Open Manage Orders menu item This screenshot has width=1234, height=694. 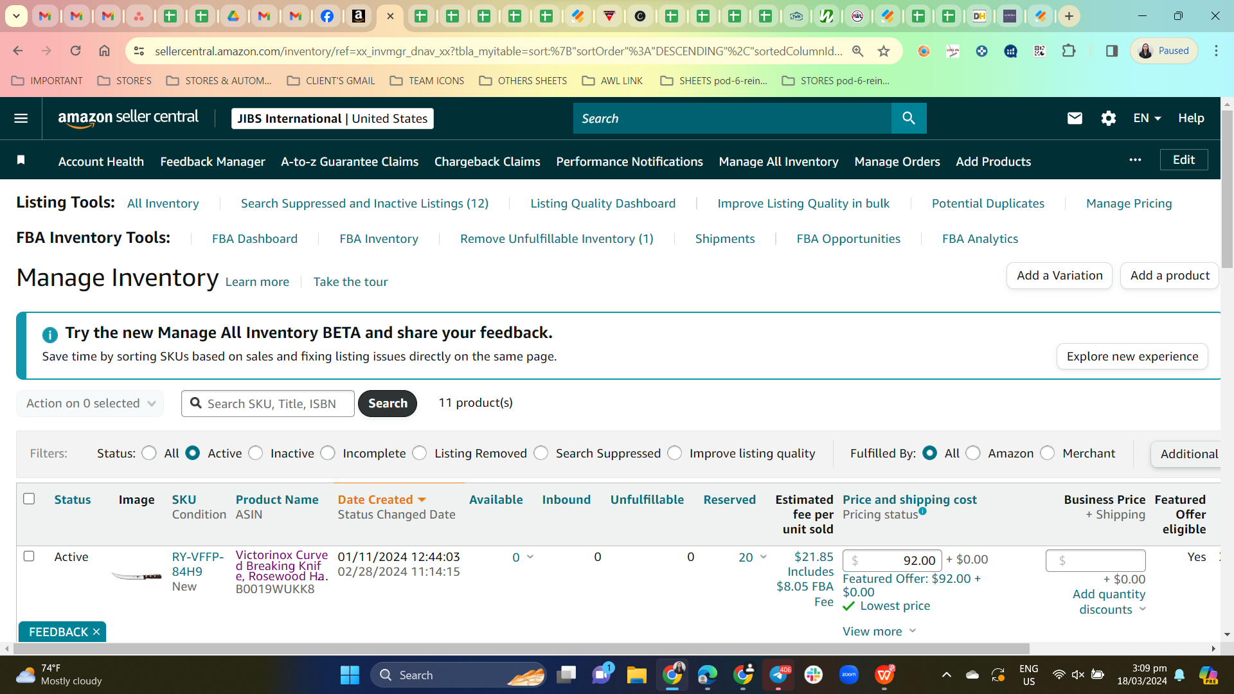point(897,161)
